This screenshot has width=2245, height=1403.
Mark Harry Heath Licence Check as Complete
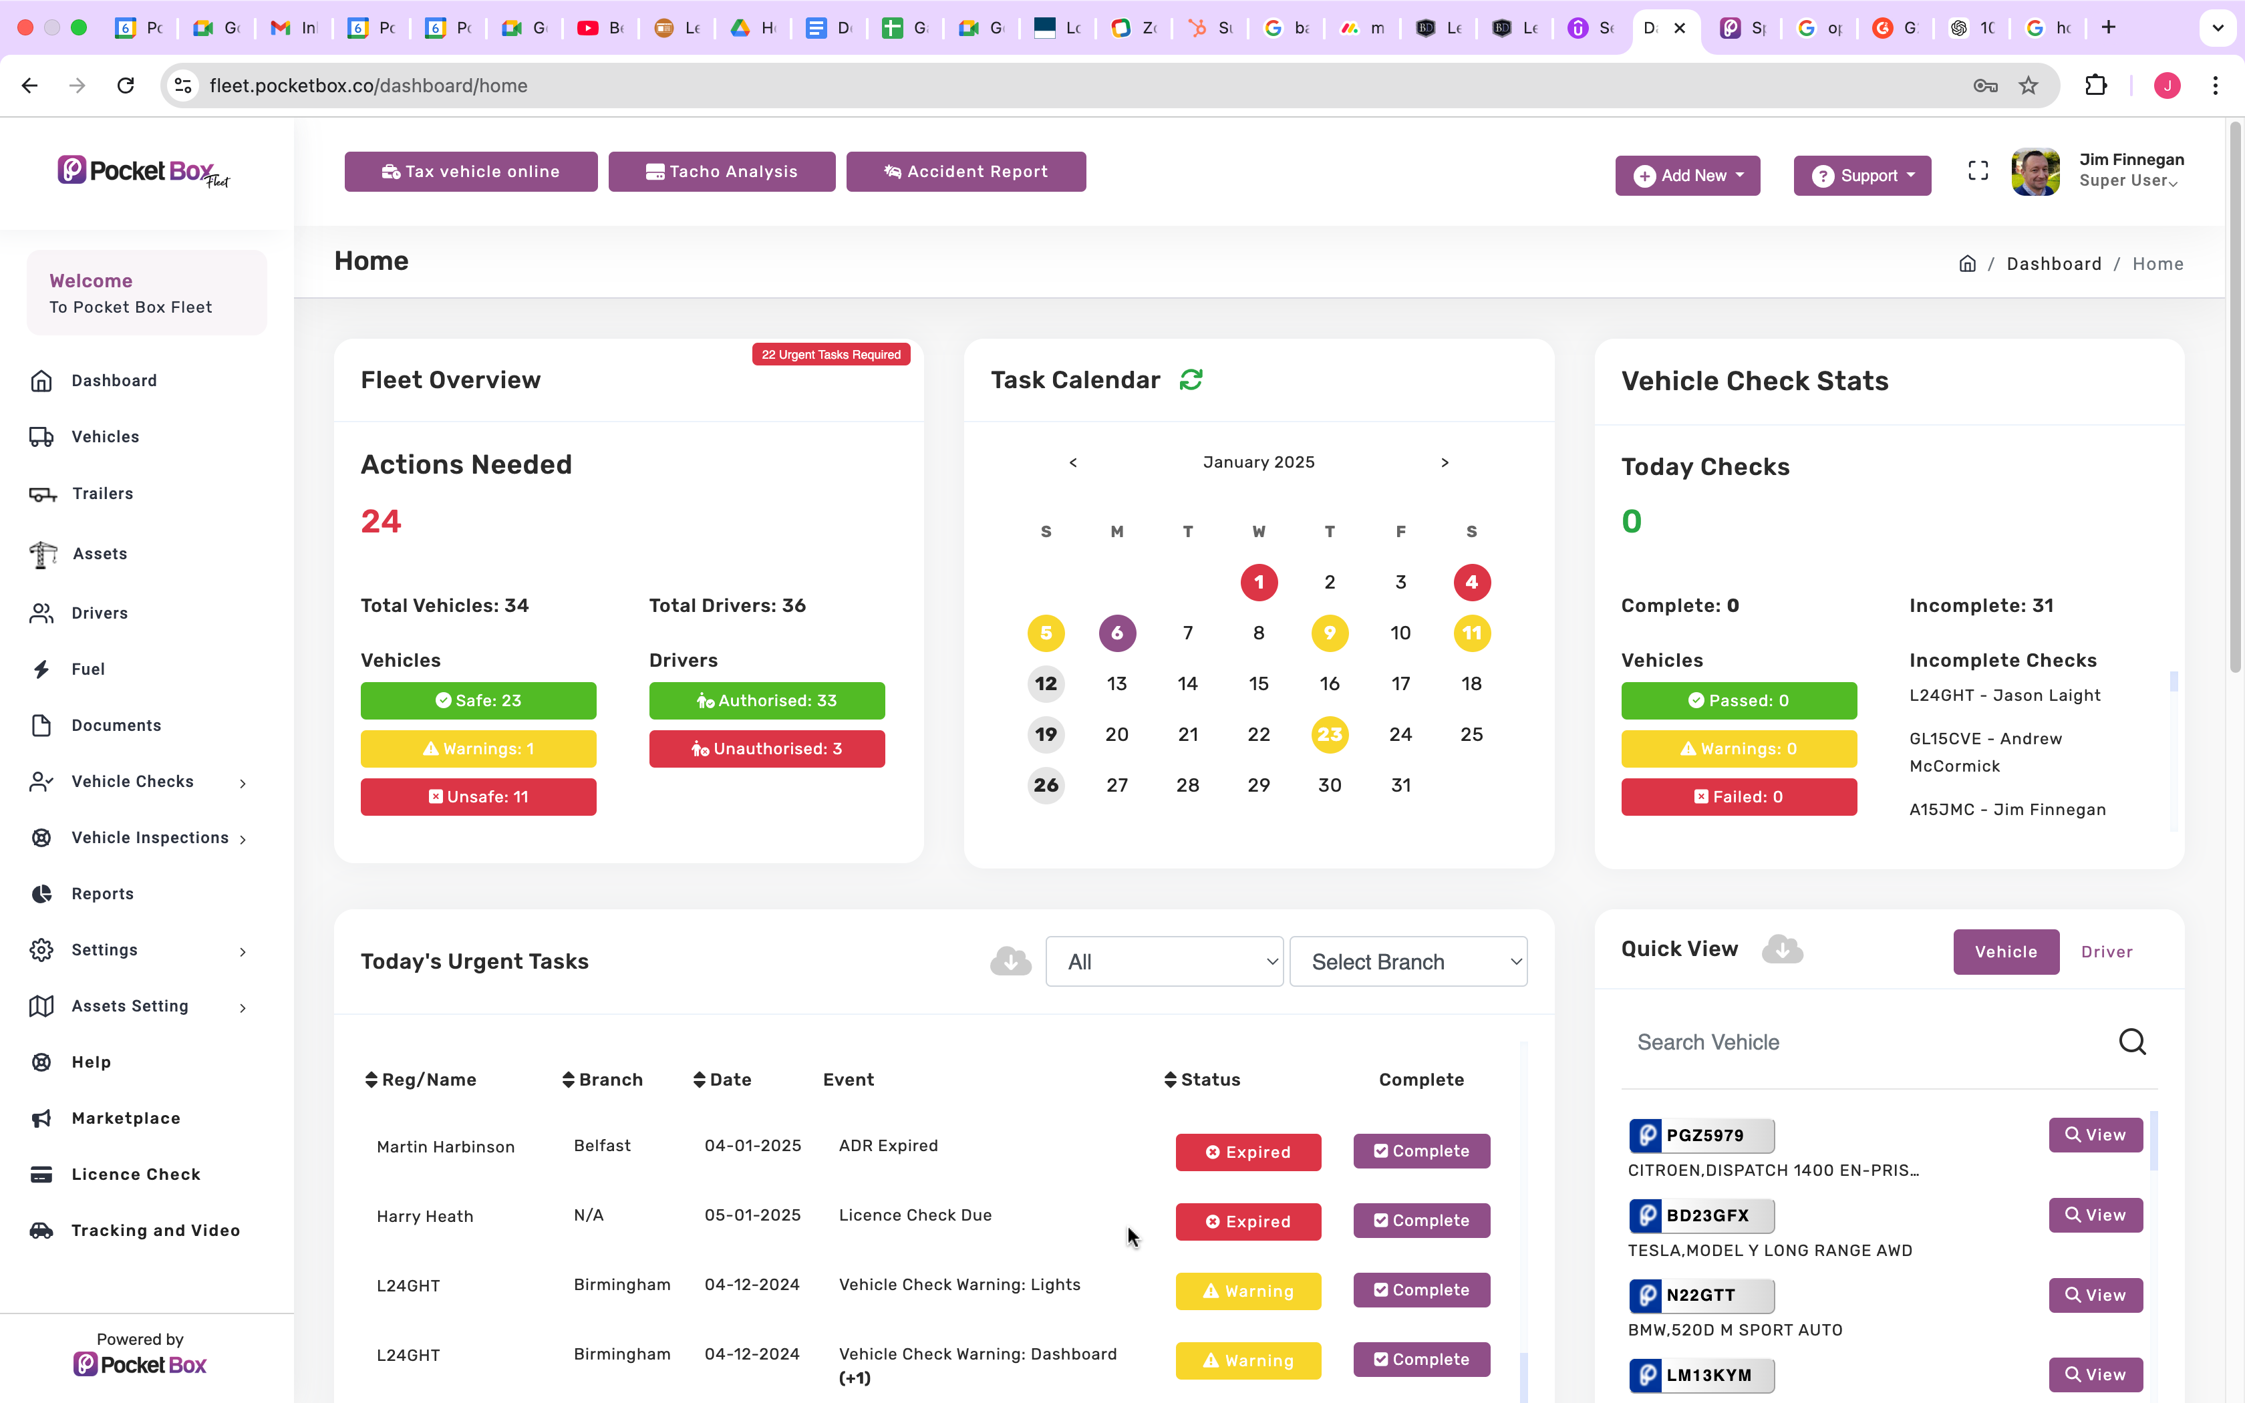[x=1421, y=1221]
